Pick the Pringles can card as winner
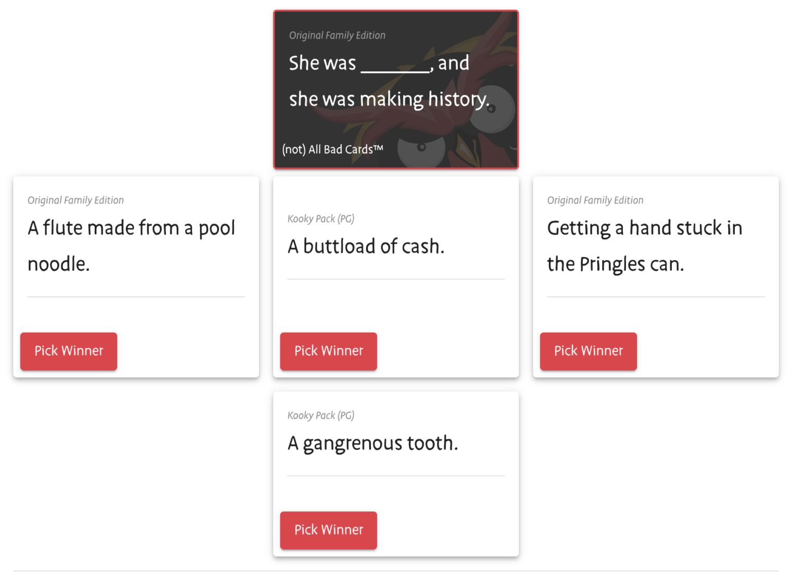 click(x=588, y=351)
